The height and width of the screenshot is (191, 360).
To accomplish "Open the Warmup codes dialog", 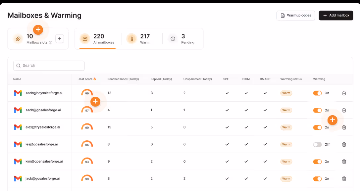I will 295,15.
